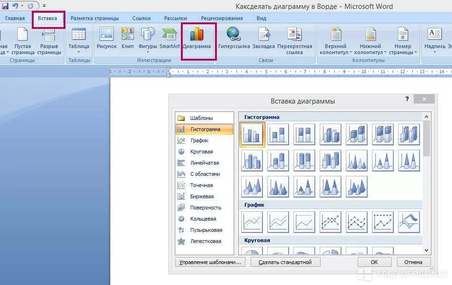Select Поверхность chart category
Screen dimensions: 452x285
204,208
